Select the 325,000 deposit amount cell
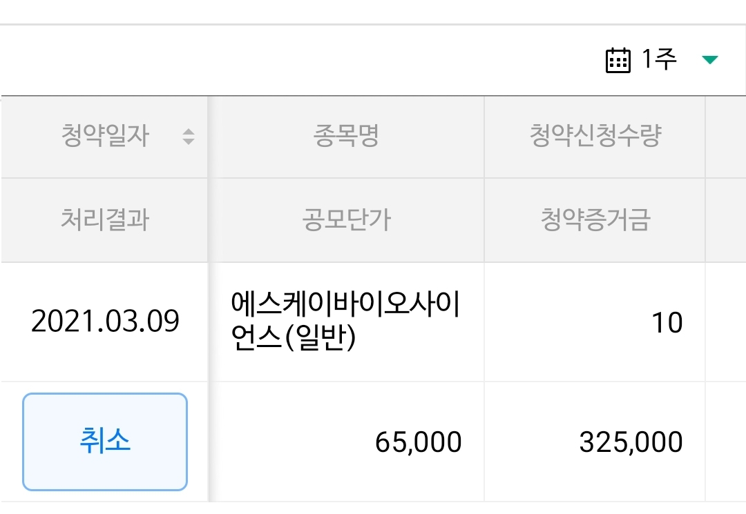 point(631,442)
